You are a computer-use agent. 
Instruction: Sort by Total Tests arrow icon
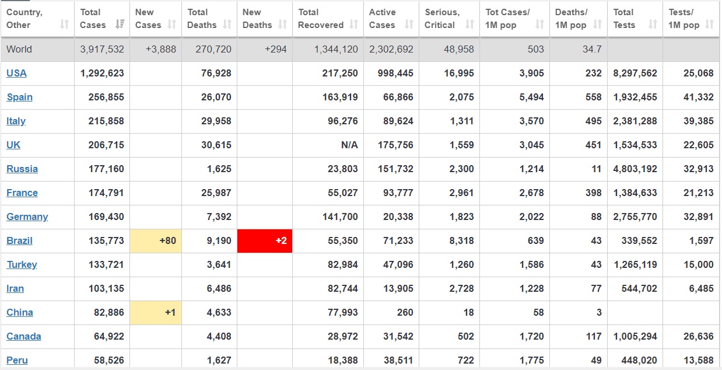pyautogui.click(x=653, y=25)
